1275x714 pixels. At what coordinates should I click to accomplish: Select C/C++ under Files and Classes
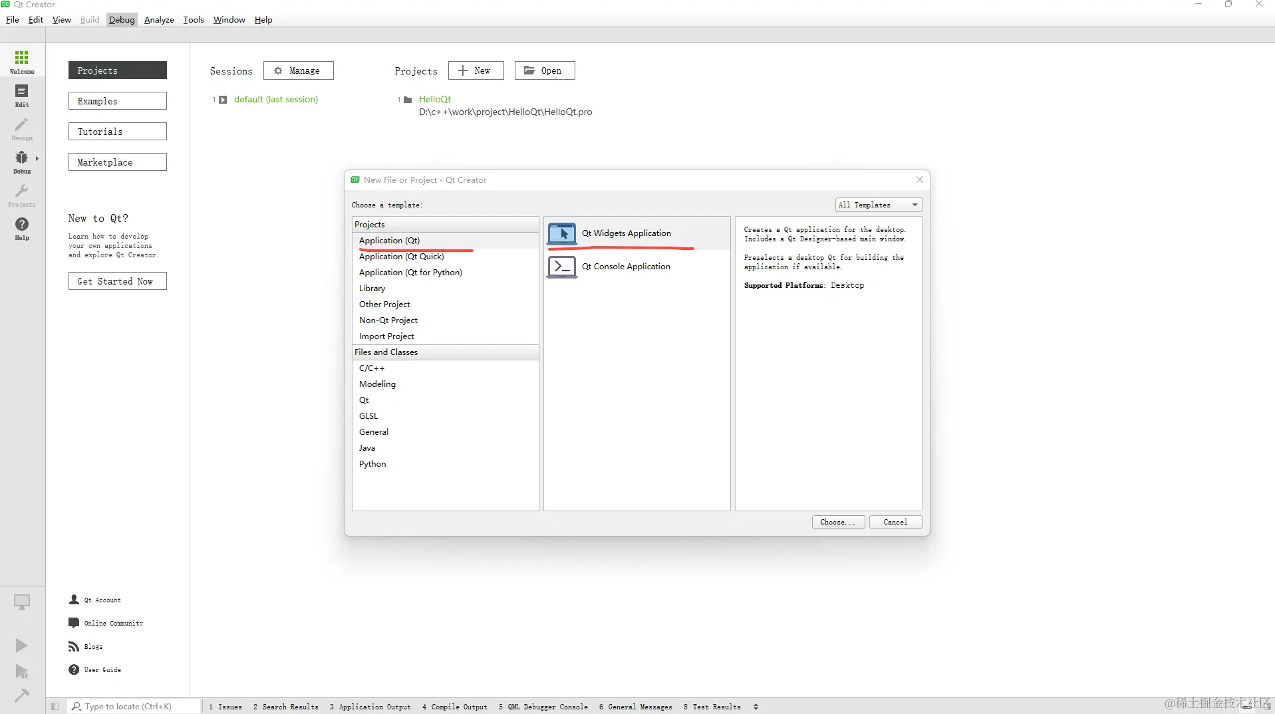click(445, 368)
